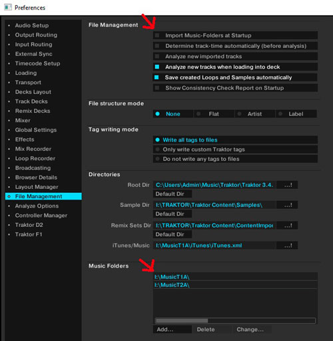Open External Sync settings
This screenshot has width=333, height=341.
(33, 54)
